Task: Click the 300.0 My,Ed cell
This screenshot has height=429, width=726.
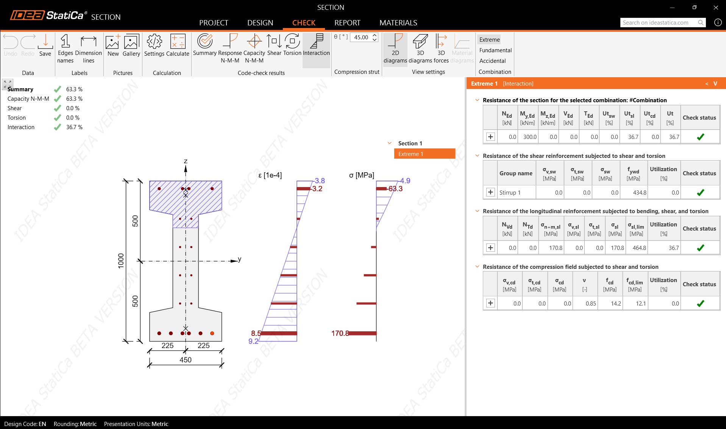Action: point(528,137)
